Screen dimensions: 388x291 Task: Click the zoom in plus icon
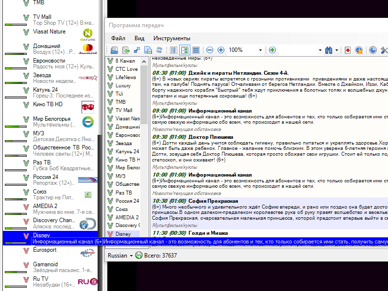221,50
